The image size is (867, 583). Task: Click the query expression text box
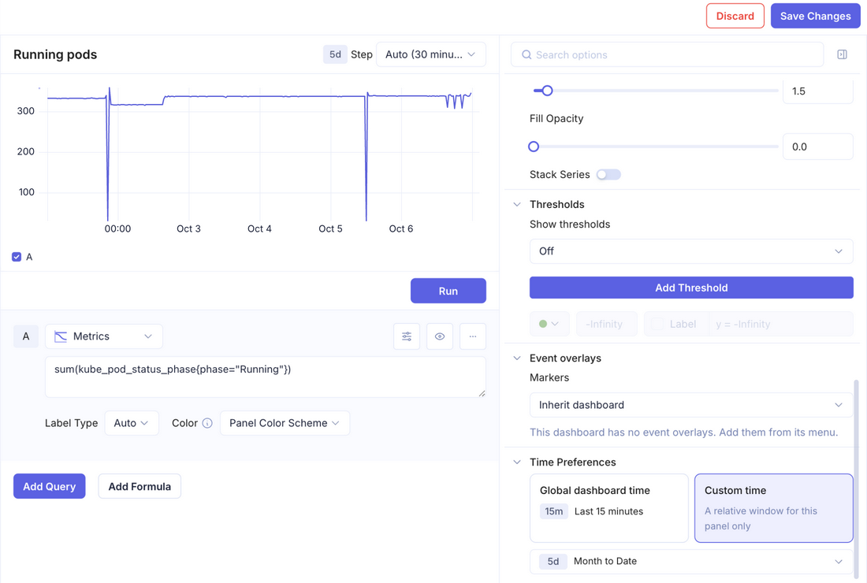coord(266,377)
